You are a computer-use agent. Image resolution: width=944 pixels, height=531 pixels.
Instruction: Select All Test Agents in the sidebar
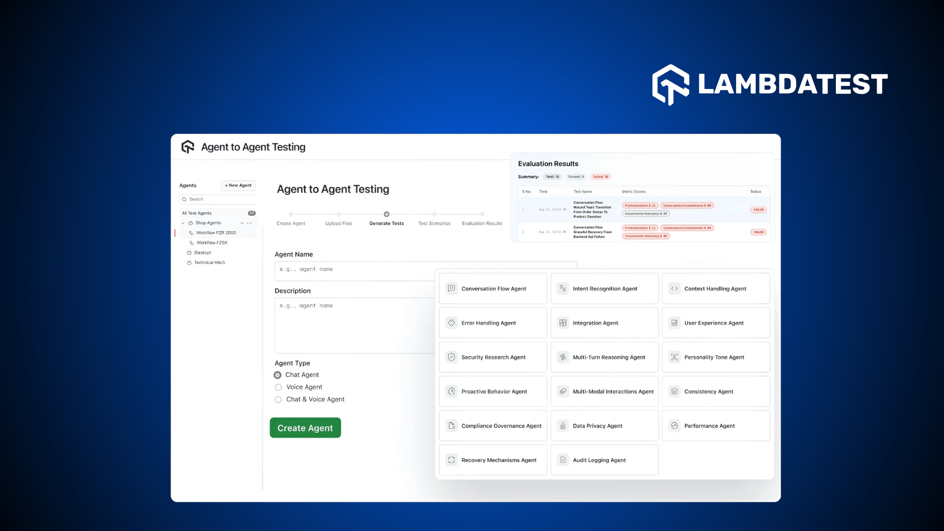pos(197,213)
